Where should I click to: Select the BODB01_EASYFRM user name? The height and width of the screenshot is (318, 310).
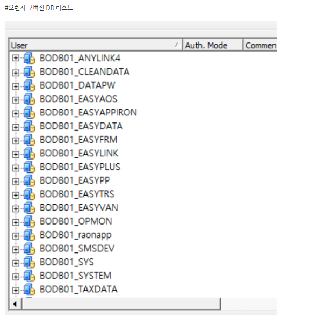(78, 140)
